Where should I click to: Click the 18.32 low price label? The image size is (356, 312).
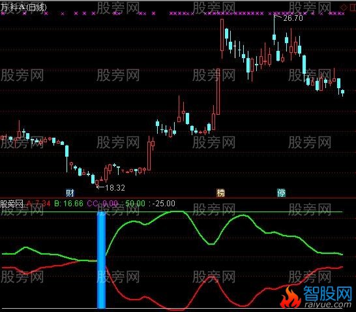tap(115, 188)
